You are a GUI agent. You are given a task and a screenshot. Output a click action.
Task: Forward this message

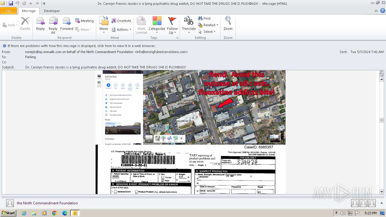pos(67,24)
